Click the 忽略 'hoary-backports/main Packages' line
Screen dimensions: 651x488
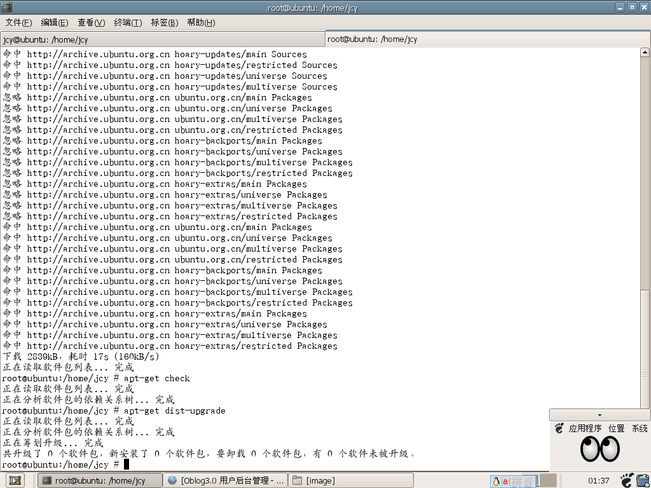162,140
